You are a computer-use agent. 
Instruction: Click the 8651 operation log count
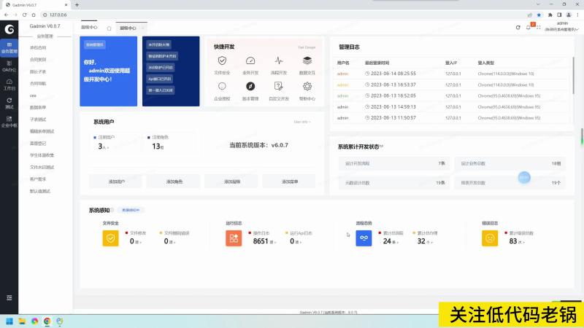point(261,241)
